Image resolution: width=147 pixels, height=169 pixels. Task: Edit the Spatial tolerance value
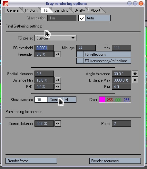click(x=44, y=74)
